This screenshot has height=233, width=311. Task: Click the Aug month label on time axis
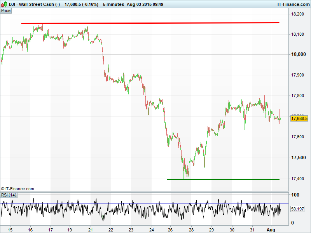point(271,230)
